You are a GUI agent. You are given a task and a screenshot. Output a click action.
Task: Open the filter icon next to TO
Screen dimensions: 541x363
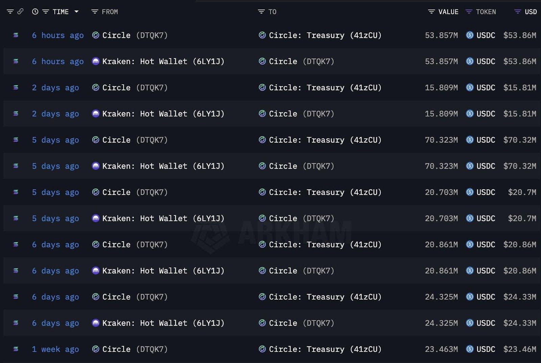point(261,12)
